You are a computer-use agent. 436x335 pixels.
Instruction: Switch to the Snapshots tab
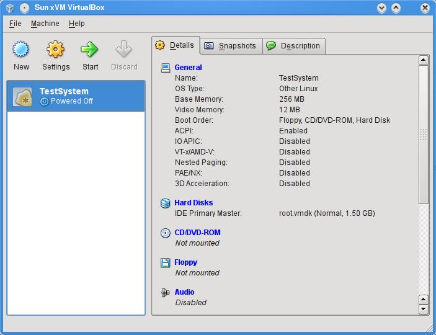point(231,46)
